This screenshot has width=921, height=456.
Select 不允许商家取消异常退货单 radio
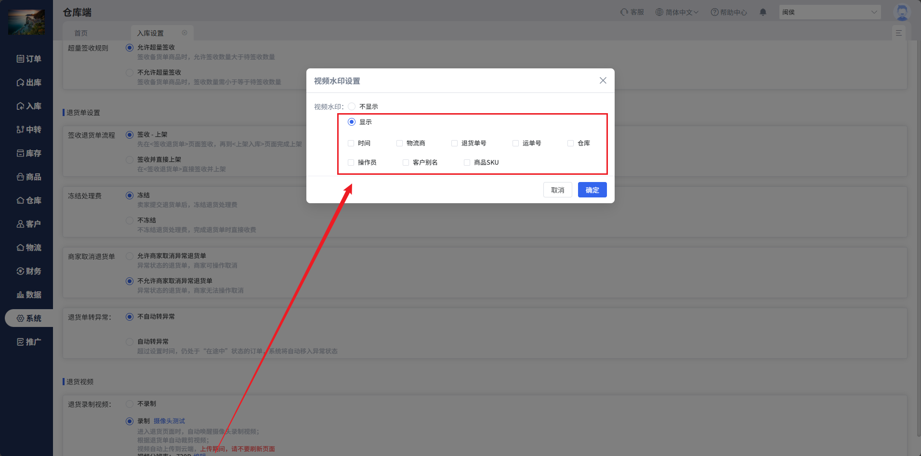130,281
